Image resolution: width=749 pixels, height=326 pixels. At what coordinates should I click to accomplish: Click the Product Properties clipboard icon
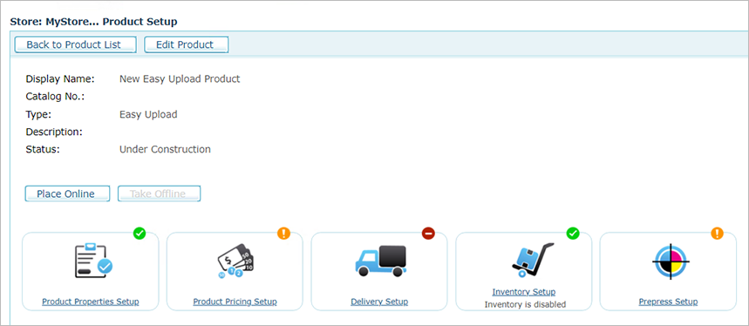click(93, 261)
